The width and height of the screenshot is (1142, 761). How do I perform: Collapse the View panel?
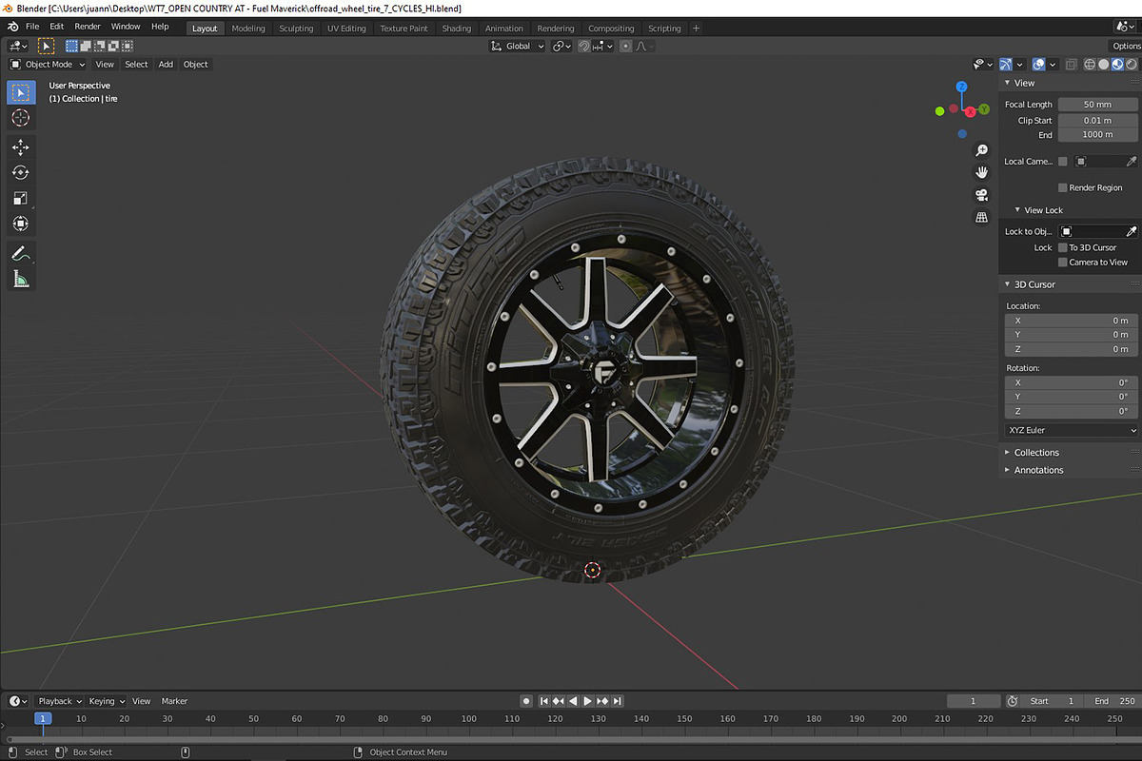pyautogui.click(x=1008, y=83)
